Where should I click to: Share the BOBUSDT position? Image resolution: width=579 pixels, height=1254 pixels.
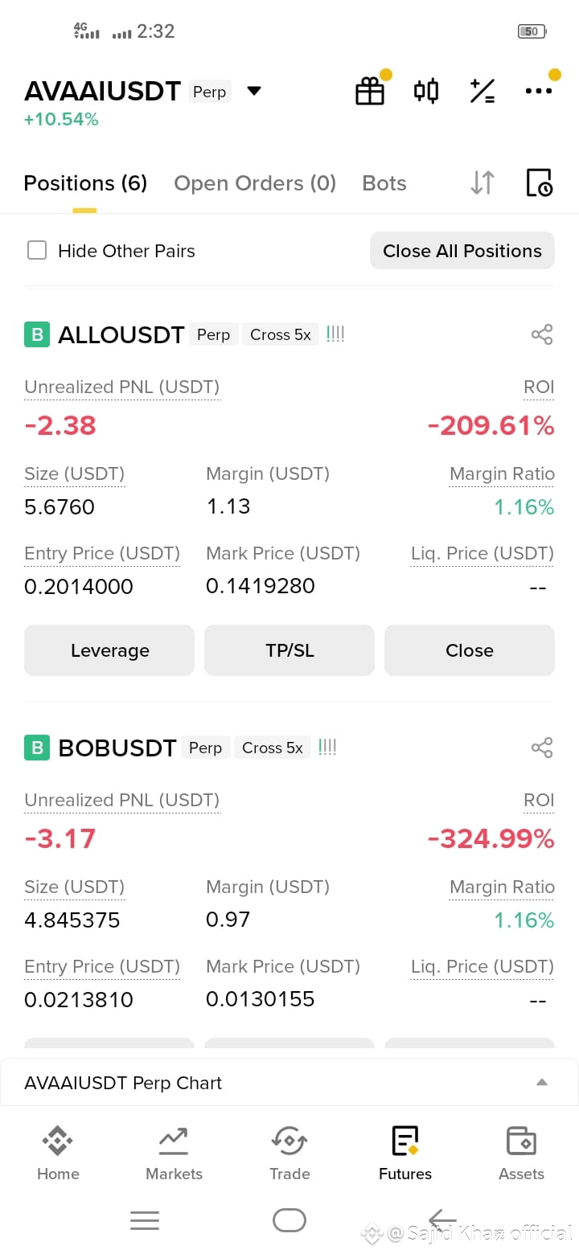(542, 748)
